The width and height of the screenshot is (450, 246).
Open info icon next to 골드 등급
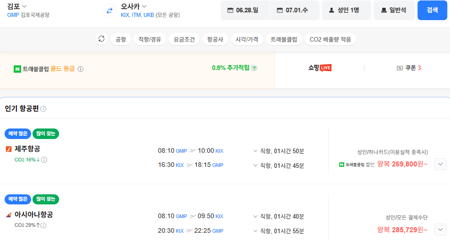click(x=81, y=69)
